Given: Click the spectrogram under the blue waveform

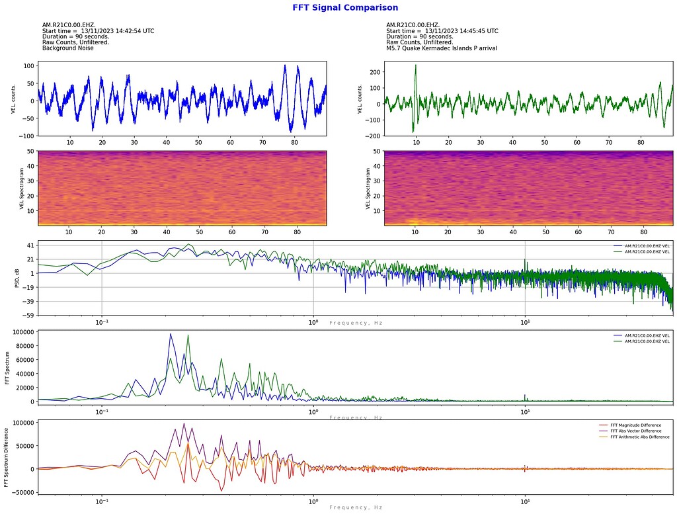Looking at the screenshot, I should click(x=182, y=188).
